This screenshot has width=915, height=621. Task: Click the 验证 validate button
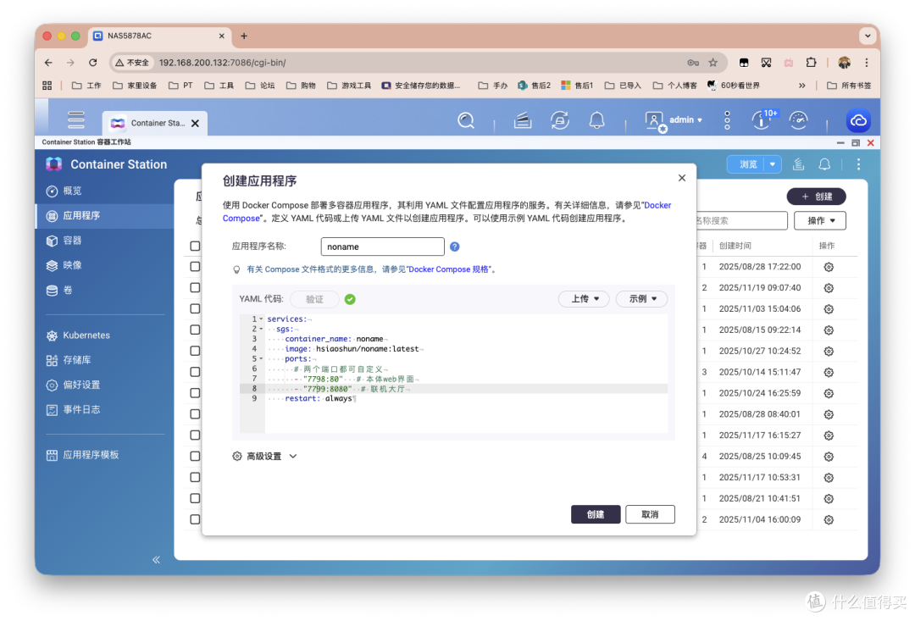[314, 299]
